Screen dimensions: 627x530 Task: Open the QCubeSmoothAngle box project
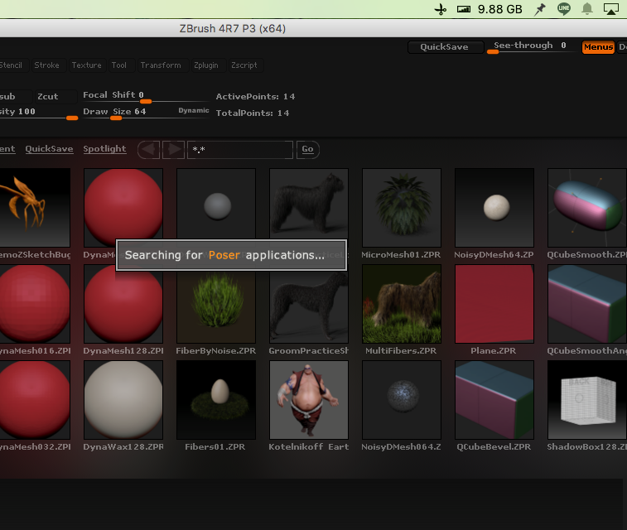587,304
